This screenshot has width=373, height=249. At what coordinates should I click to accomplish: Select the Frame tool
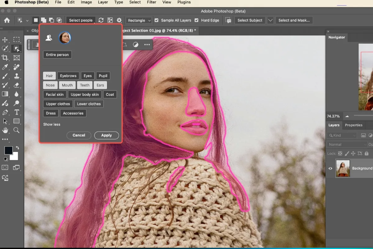coord(17,58)
